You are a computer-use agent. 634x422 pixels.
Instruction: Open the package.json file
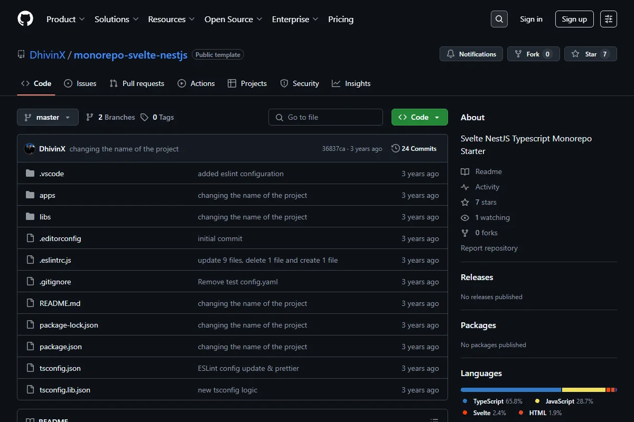coord(61,347)
